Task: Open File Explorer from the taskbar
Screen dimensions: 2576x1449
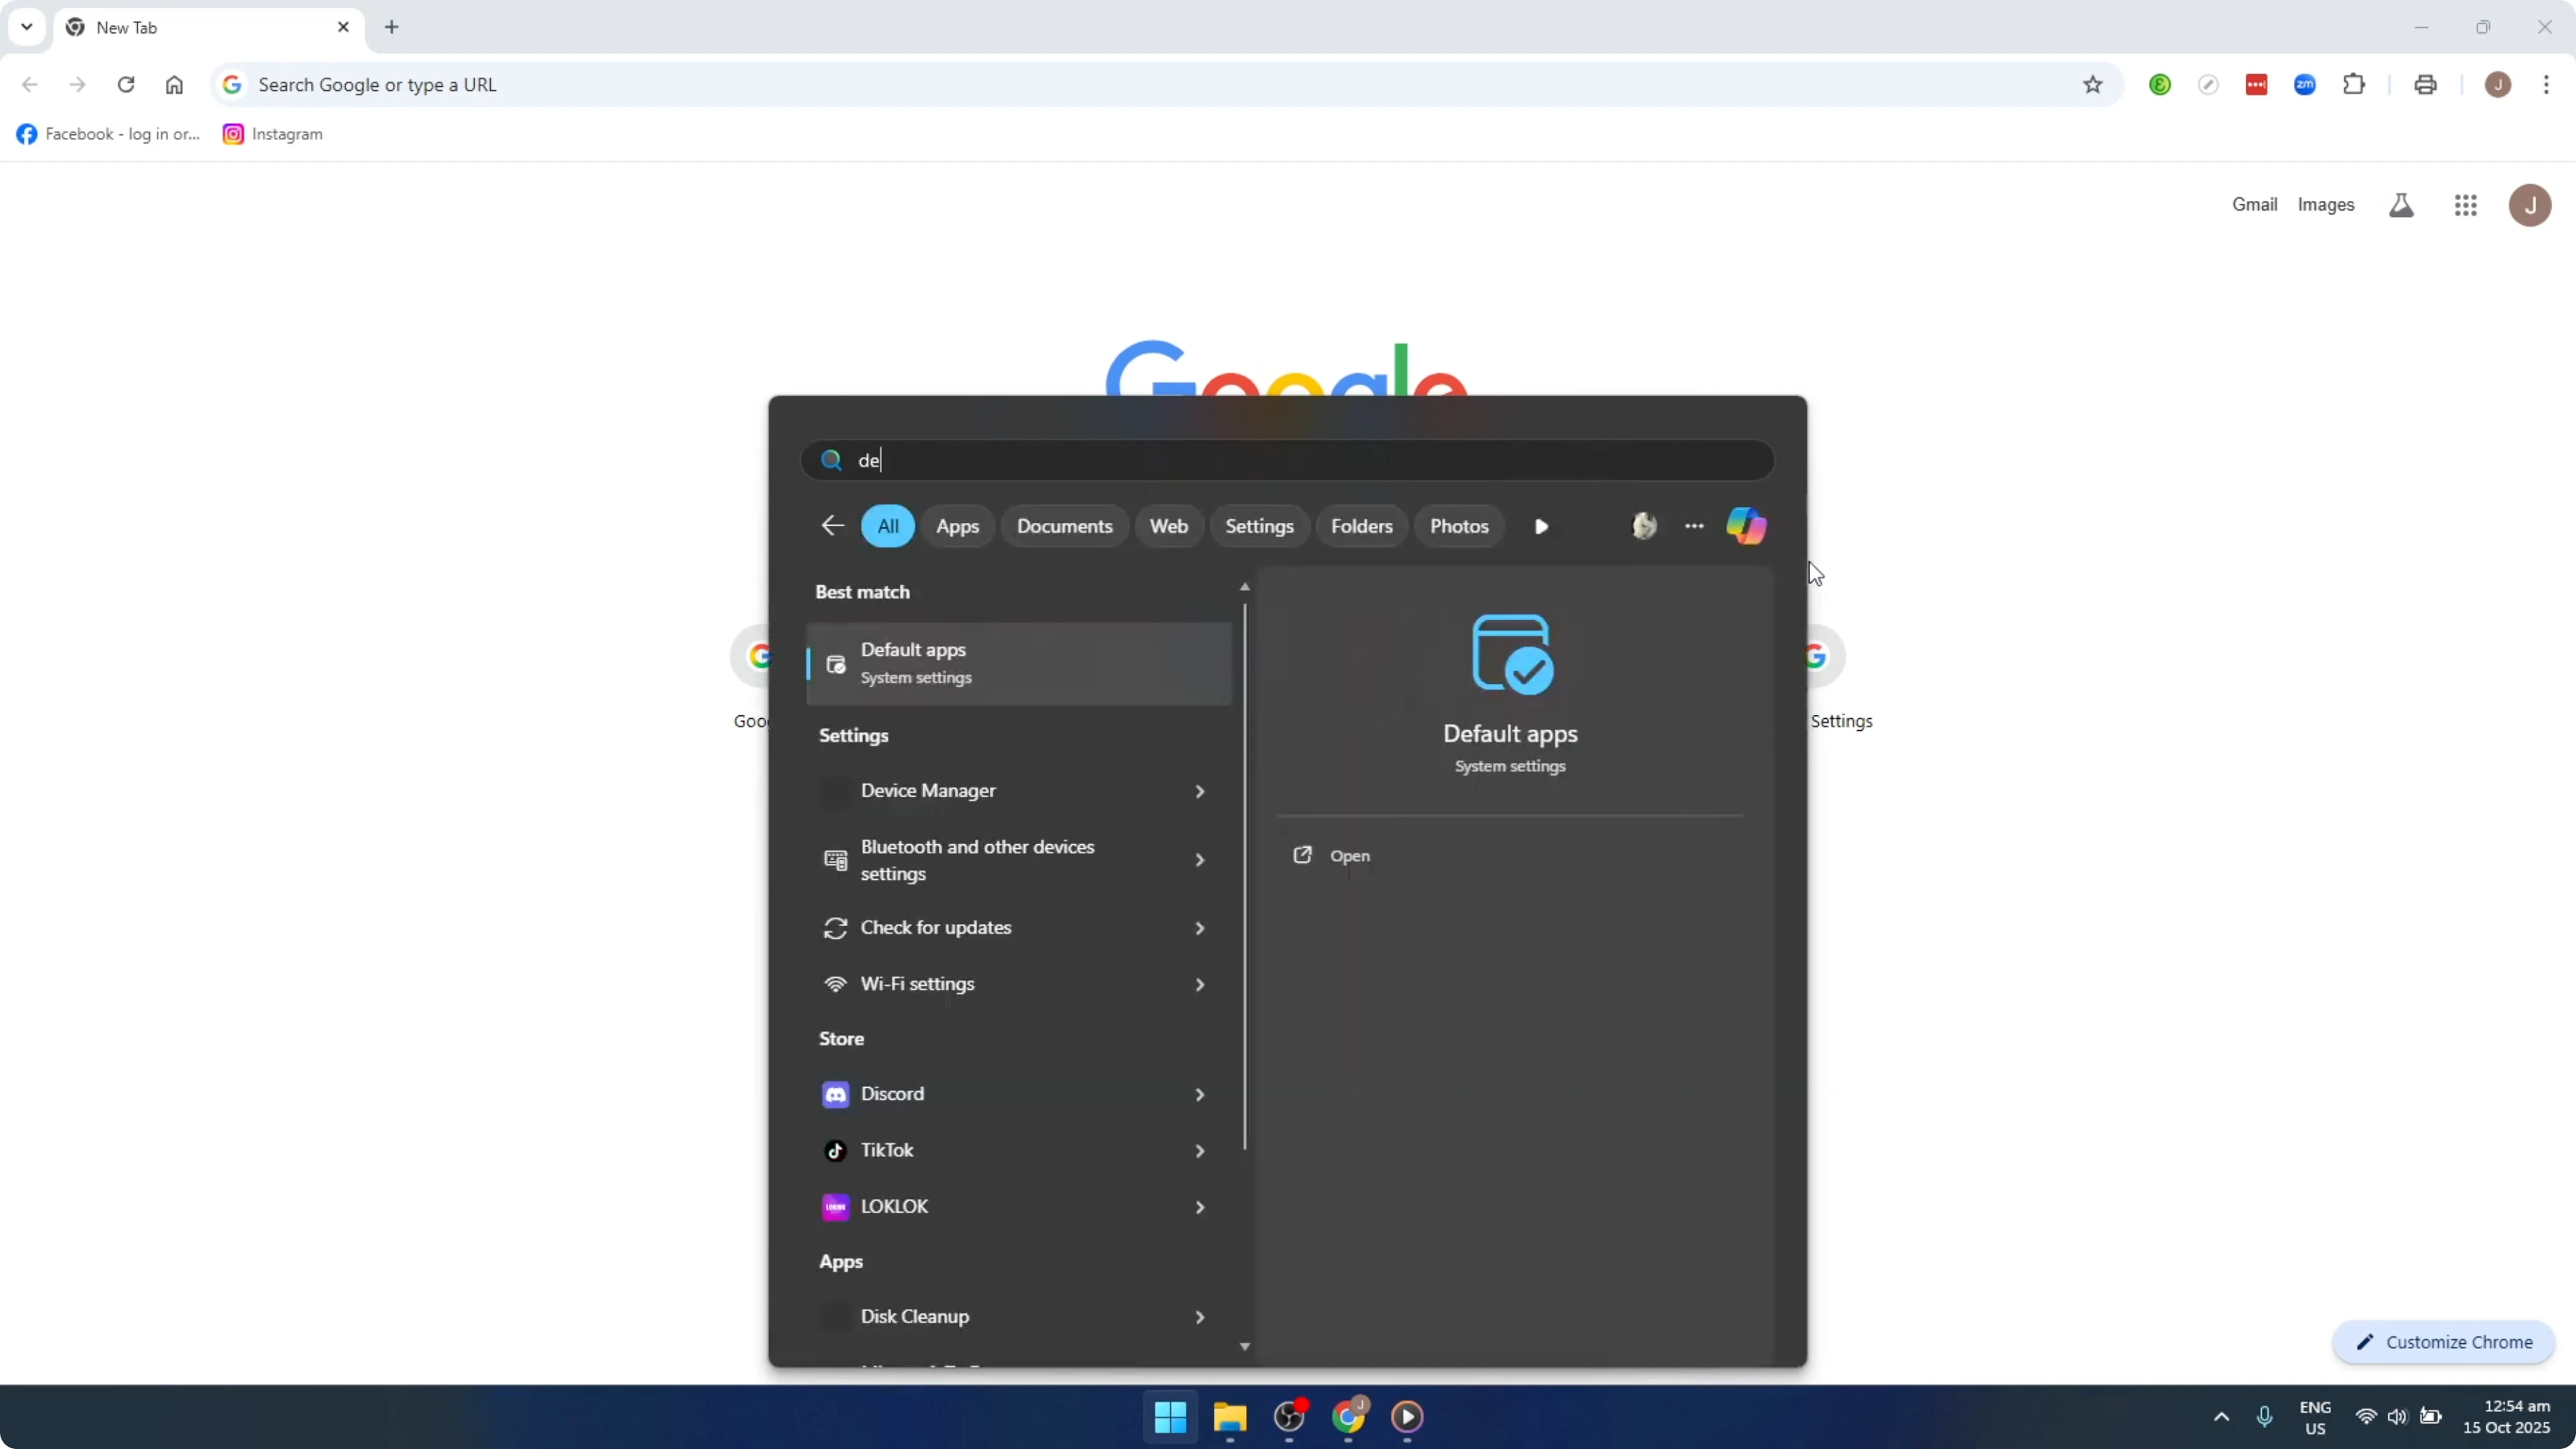Action: click(x=1229, y=1417)
